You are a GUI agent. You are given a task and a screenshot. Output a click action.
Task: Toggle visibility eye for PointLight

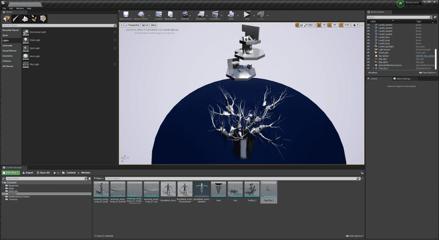point(368,53)
